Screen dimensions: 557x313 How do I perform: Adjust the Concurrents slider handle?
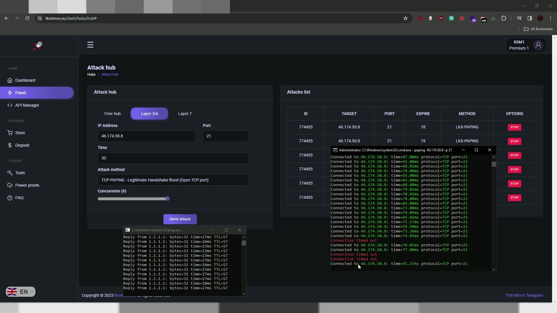coord(168,199)
